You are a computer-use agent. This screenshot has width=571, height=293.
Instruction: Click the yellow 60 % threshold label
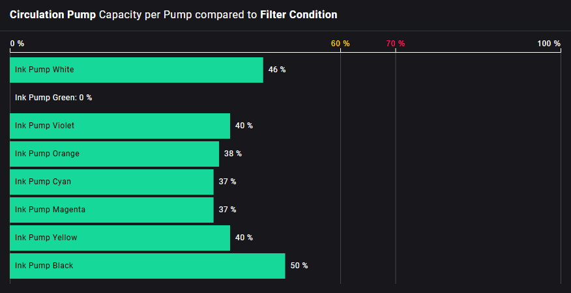[x=340, y=44]
